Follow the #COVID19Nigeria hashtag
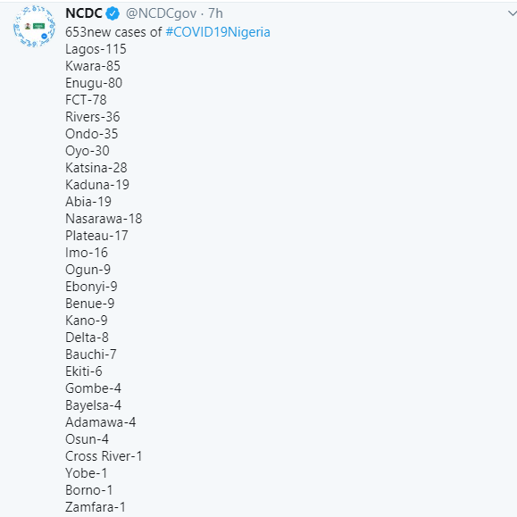This screenshot has height=517, width=517. click(x=218, y=32)
